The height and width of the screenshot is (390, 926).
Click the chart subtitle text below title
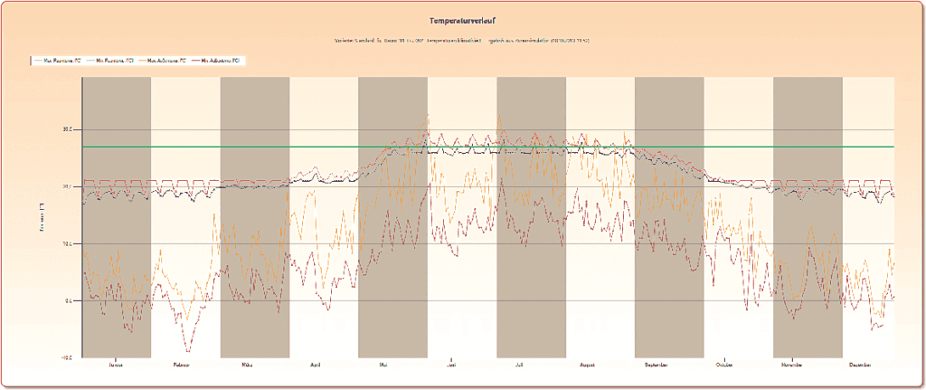coord(461,41)
